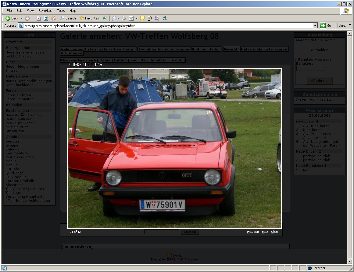Click the vertical scrollbar up arrow

tap(349, 33)
